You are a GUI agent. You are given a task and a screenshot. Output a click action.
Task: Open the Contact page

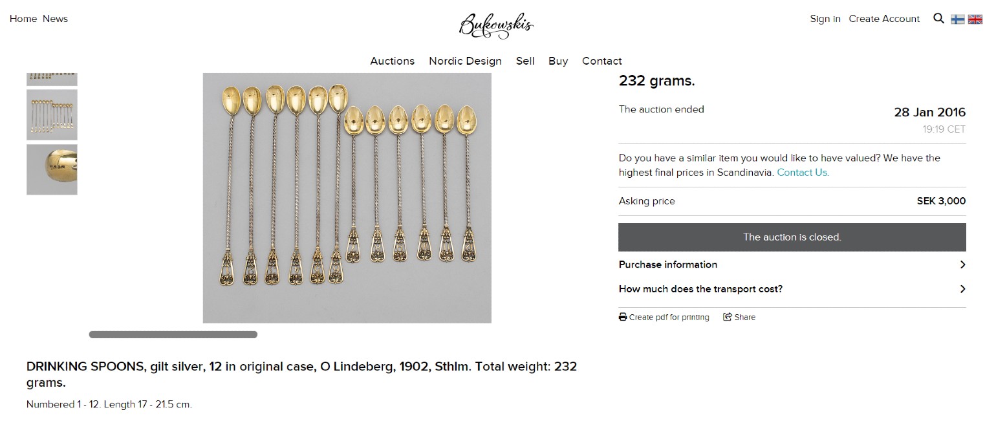click(601, 61)
